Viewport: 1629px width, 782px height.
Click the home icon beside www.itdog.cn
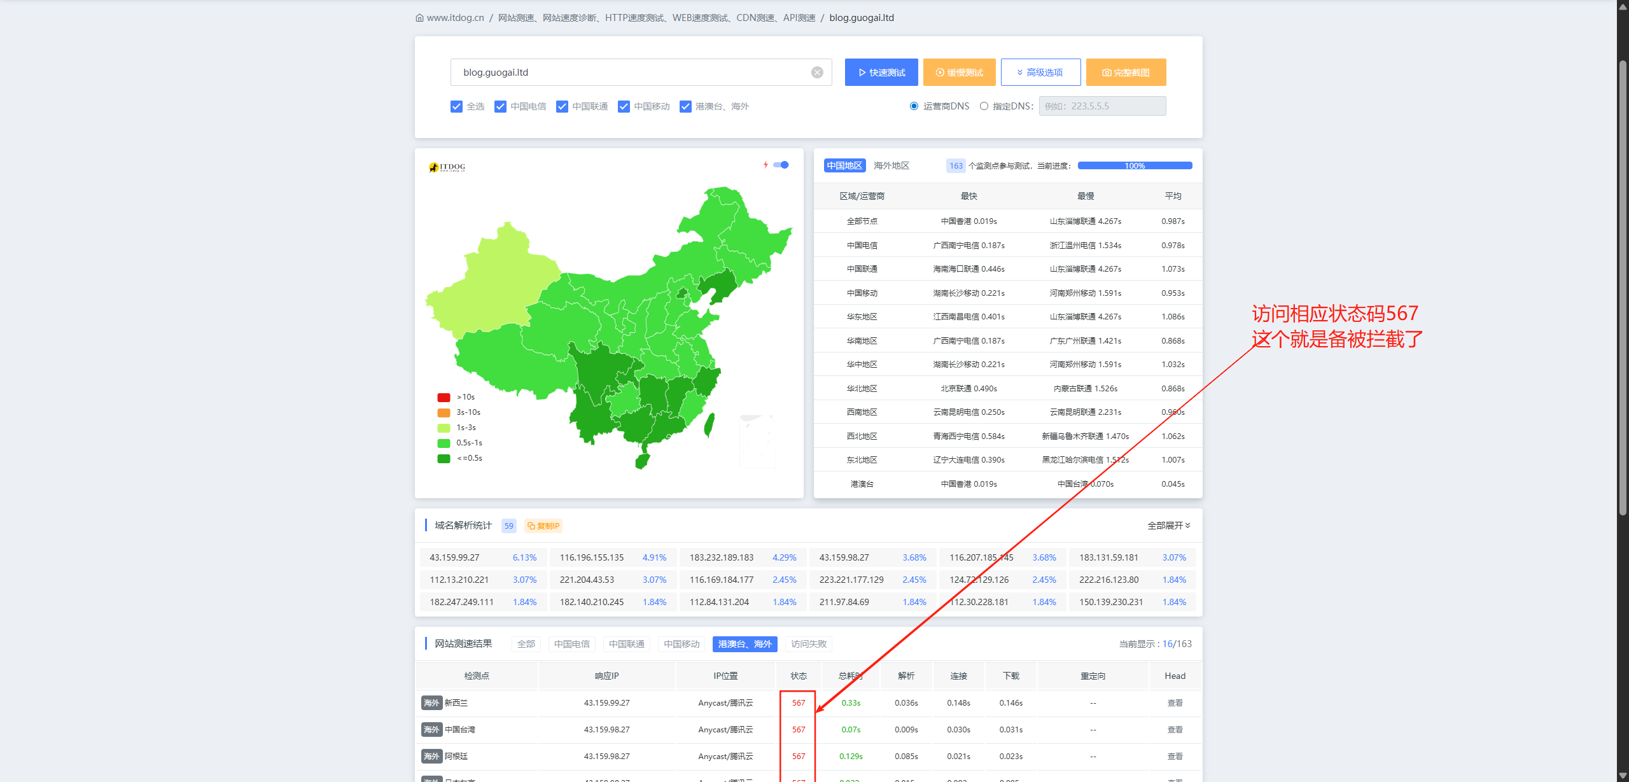[419, 18]
